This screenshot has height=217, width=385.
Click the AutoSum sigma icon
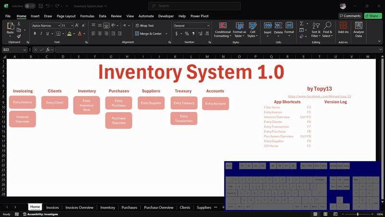[302, 24]
